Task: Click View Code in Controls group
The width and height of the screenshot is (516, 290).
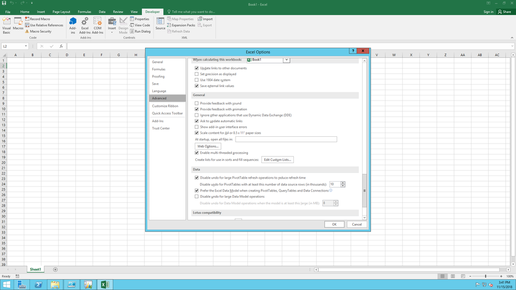Action: 140,25
